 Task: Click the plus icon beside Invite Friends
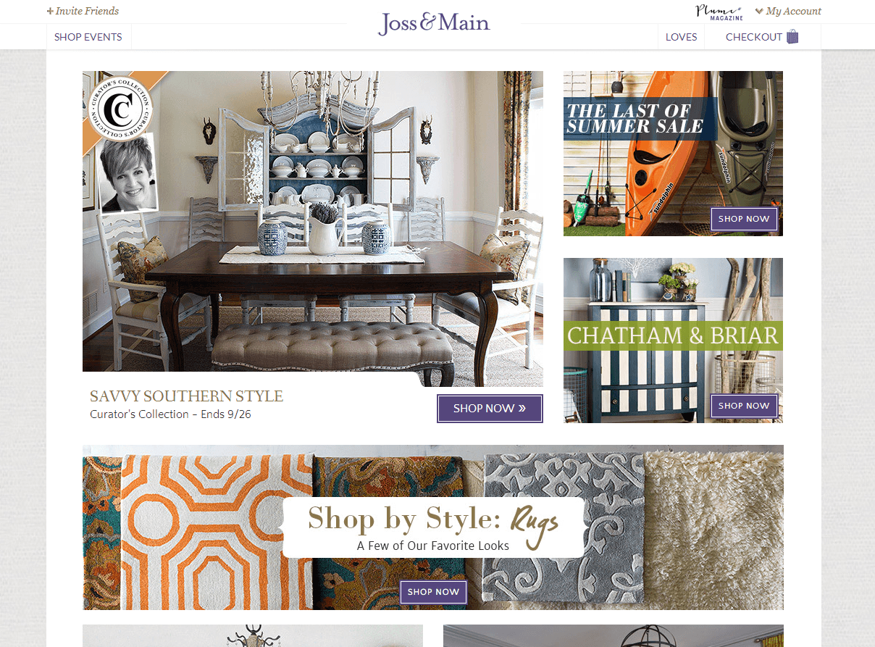point(50,11)
